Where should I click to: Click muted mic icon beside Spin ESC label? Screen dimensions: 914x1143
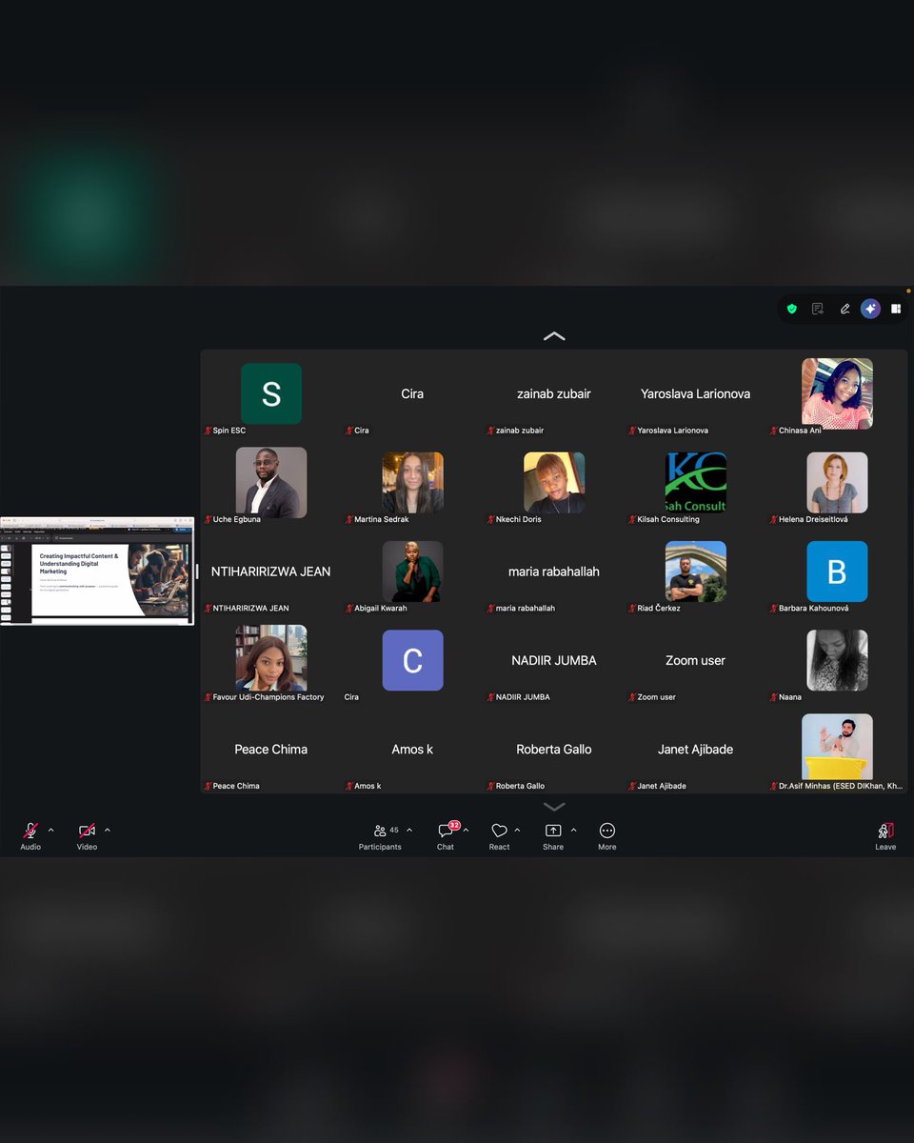(208, 431)
